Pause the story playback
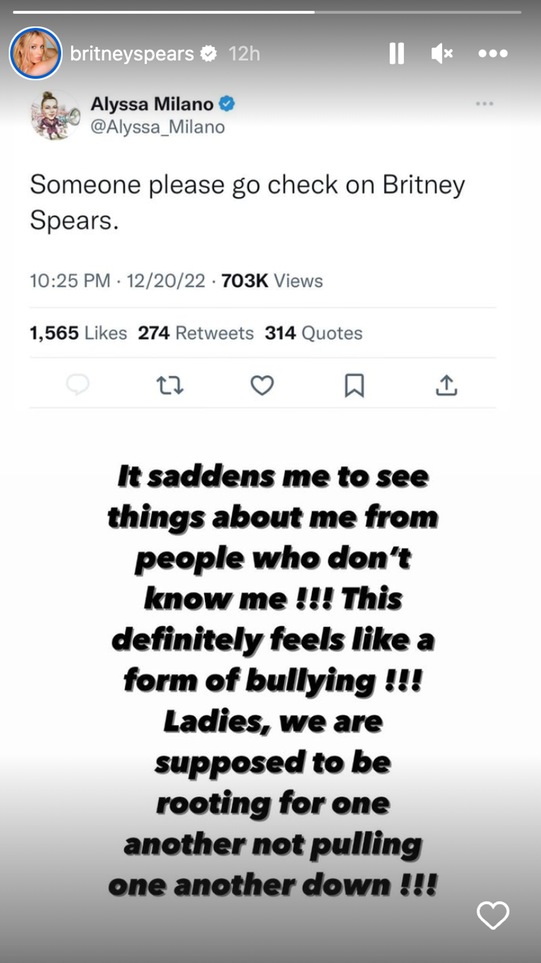Image resolution: width=541 pixels, height=963 pixels. click(396, 54)
